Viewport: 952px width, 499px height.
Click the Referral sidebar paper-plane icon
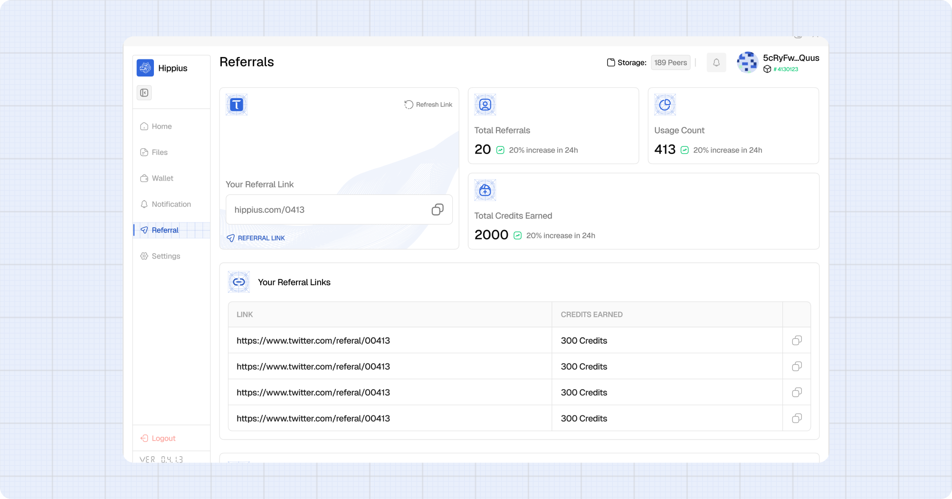click(144, 230)
